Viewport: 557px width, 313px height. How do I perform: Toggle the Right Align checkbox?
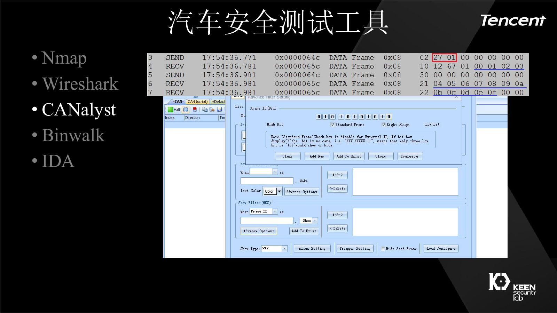(x=384, y=125)
